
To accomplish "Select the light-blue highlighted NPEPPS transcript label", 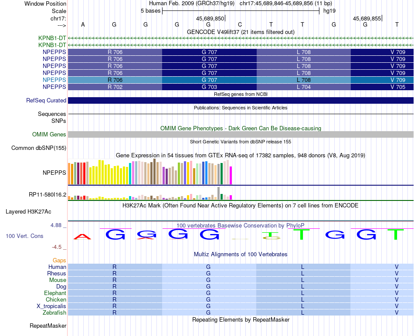I will click(54, 80).
